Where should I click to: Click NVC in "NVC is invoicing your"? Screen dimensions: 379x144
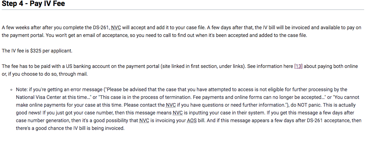coord(144,120)
